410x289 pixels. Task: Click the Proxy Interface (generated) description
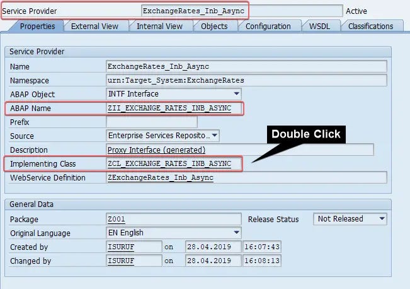click(156, 150)
